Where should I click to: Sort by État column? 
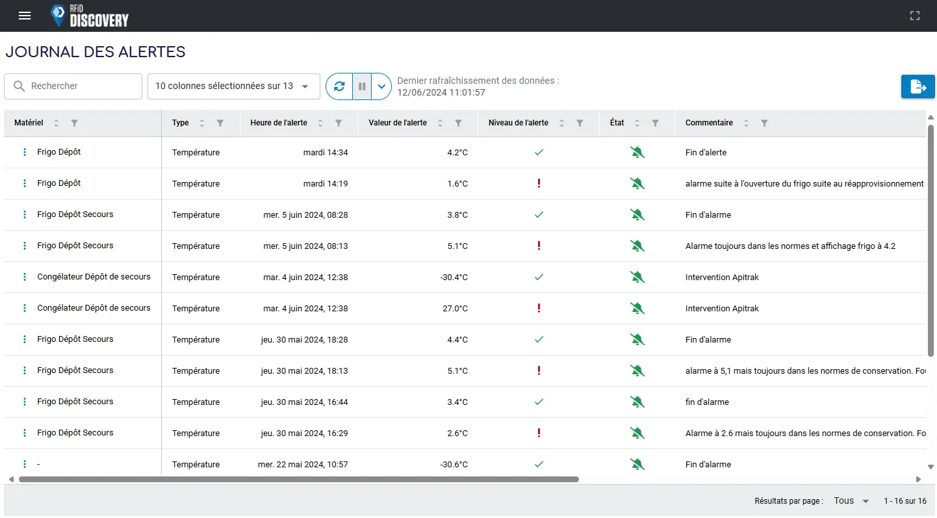point(637,123)
